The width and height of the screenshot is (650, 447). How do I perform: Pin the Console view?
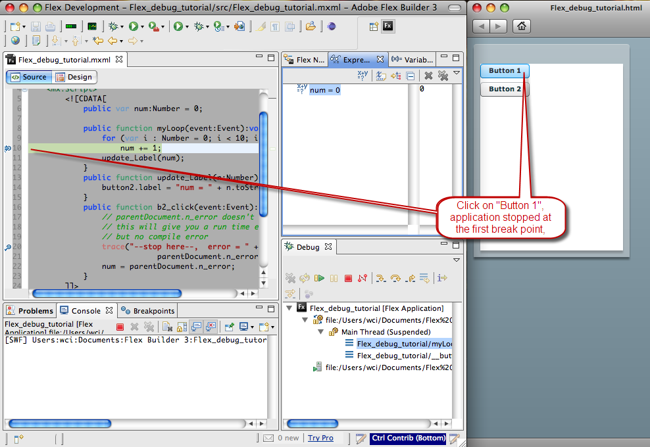coord(230,327)
